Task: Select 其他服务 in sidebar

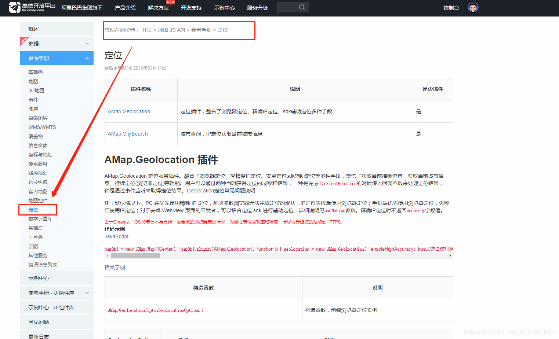Action: pos(38,255)
